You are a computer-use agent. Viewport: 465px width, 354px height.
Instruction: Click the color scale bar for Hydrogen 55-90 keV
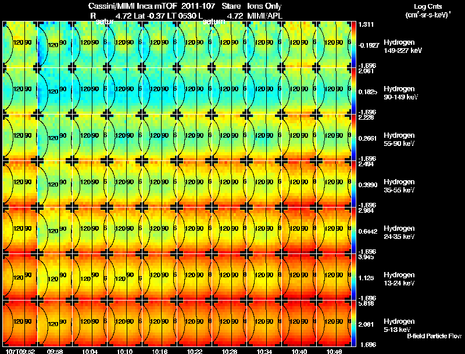353,138
